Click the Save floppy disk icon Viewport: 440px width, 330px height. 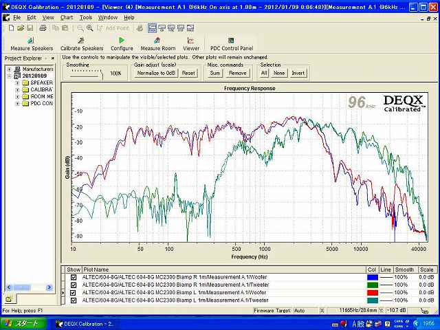click(x=30, y=27)
